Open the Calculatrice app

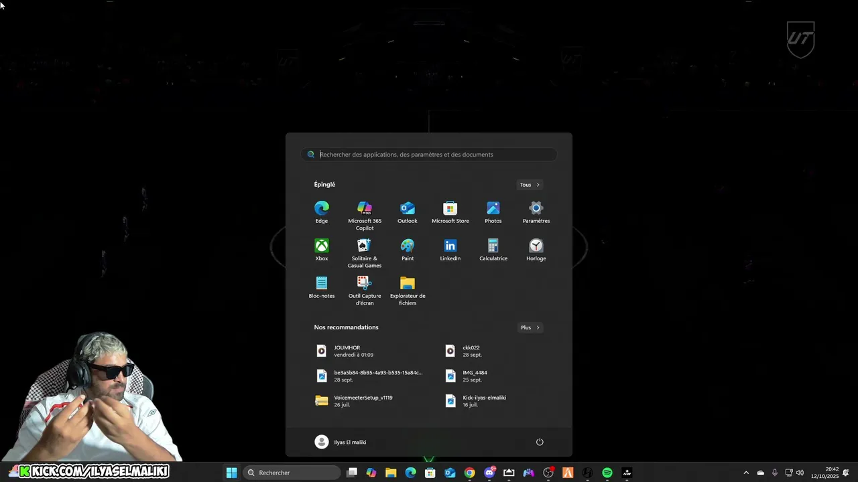tap(493, 250)
